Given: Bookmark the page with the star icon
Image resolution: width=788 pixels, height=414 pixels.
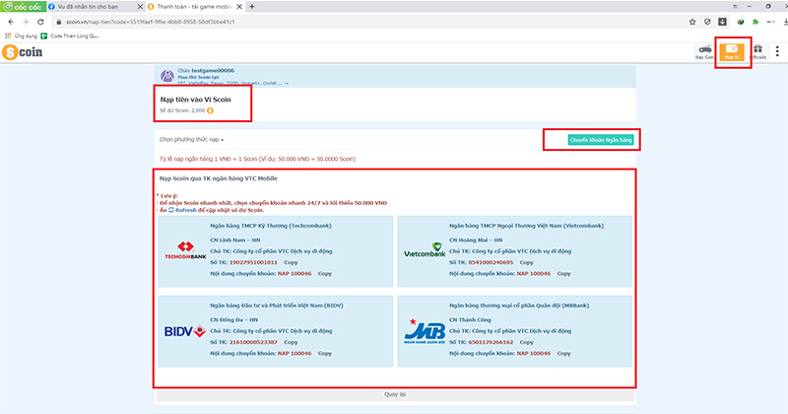Looking at the screenshot, I should [692, 22].
